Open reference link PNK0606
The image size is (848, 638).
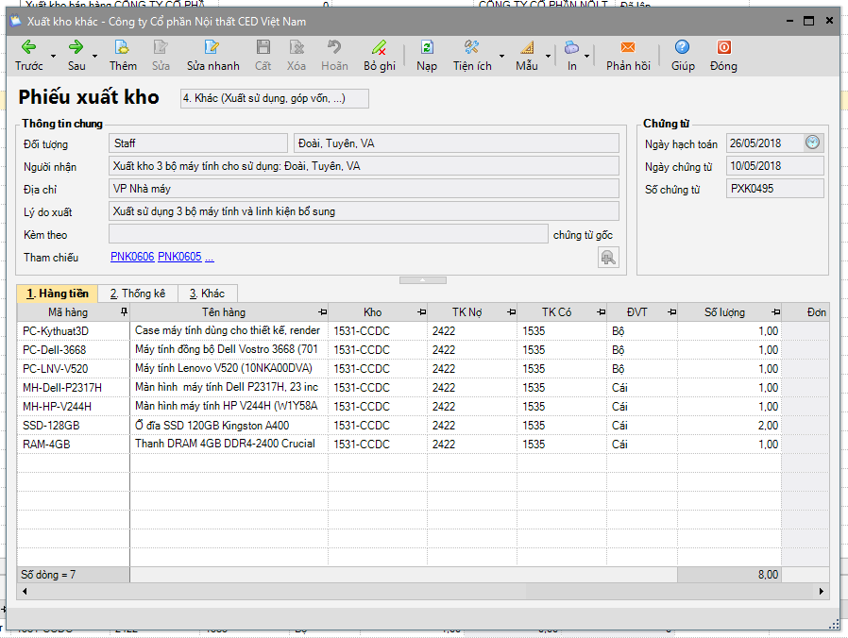[132, 258]
